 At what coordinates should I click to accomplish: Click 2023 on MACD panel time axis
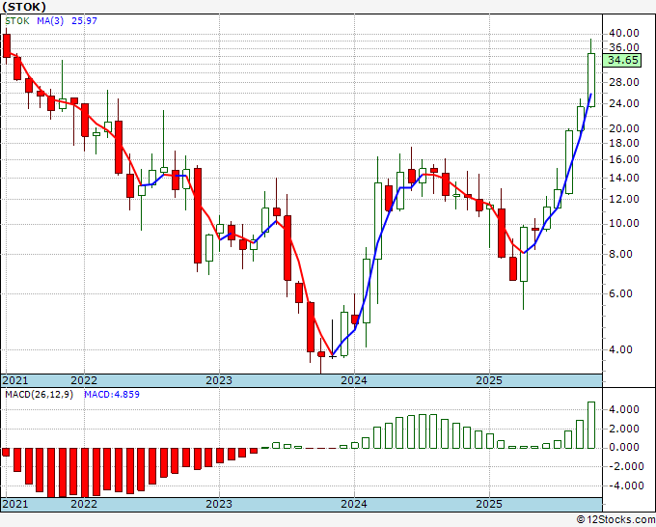point(219,504)
